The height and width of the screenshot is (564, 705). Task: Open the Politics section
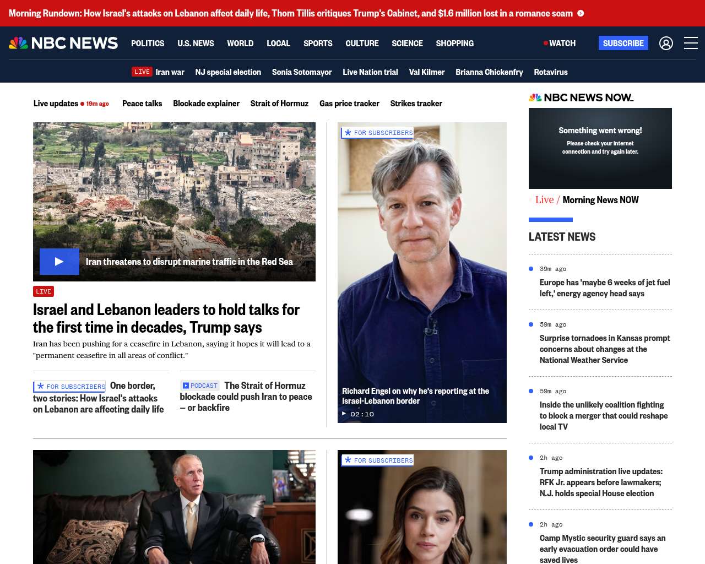click(x=148, y=43)
